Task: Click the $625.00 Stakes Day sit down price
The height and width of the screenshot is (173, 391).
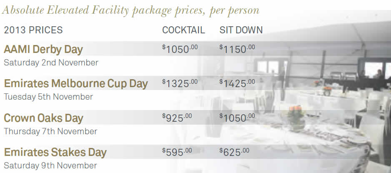Action: click(234, 152)
